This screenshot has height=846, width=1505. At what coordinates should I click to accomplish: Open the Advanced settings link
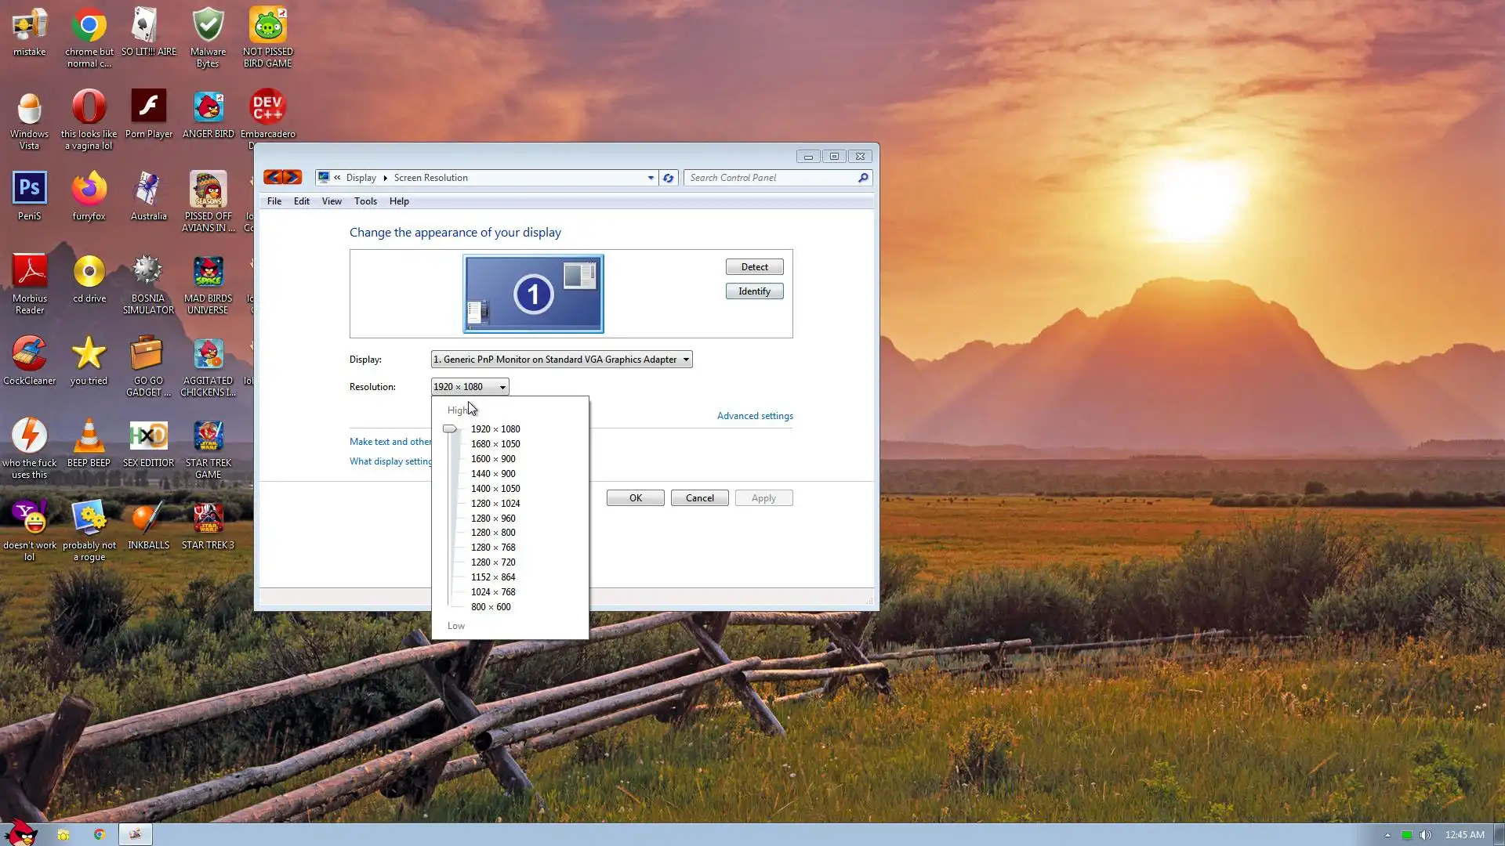[x=755, y=416]
